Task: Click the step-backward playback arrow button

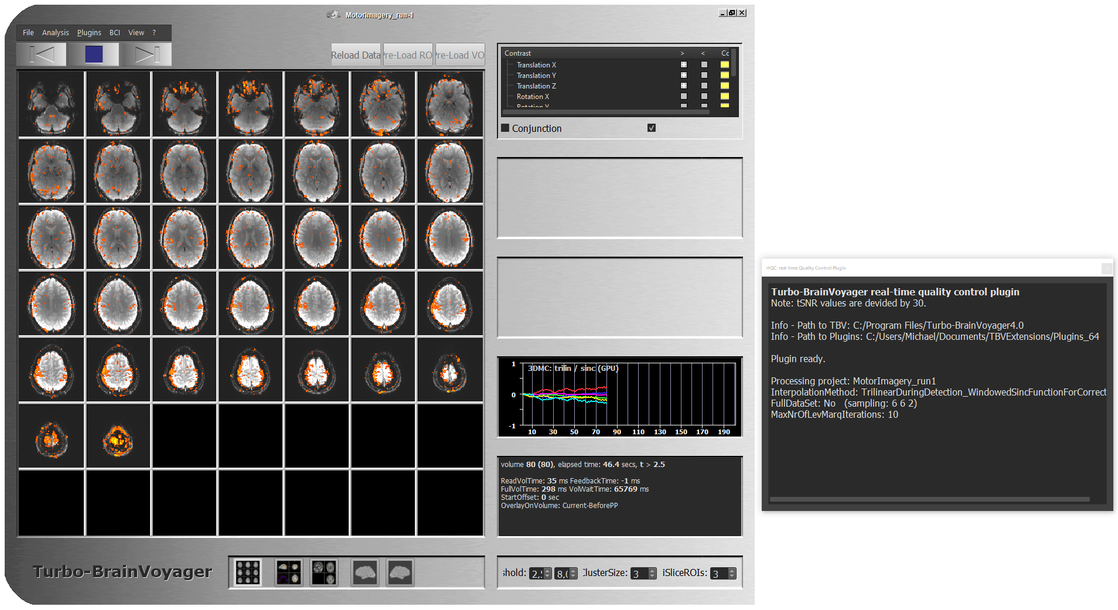Action: (x=42, y=54)
